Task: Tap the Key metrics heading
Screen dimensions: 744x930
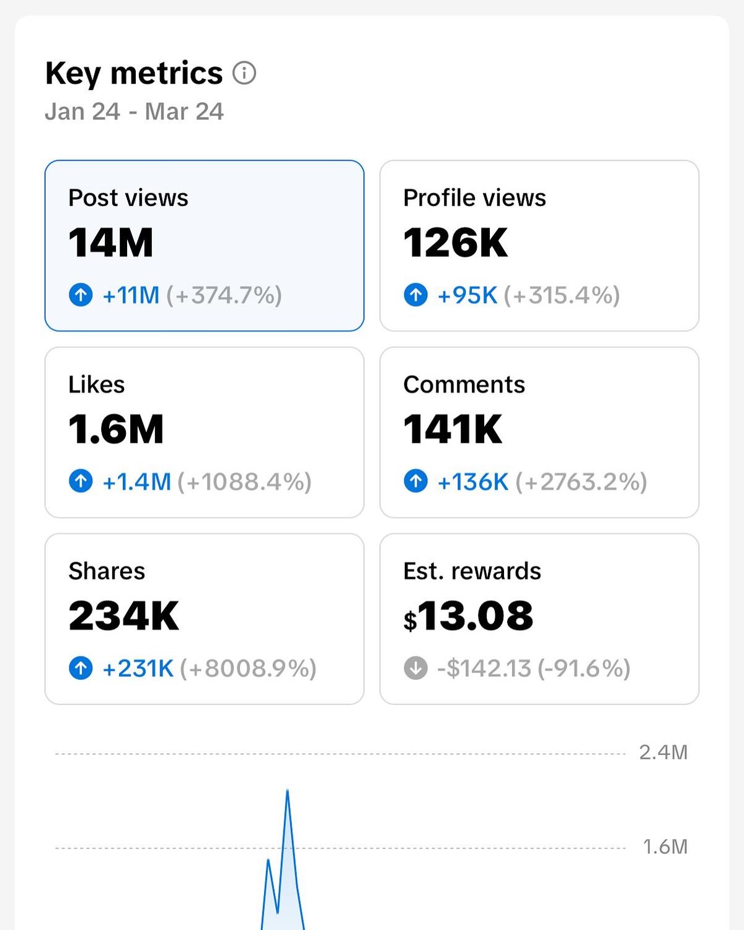Action: (134, 73)
